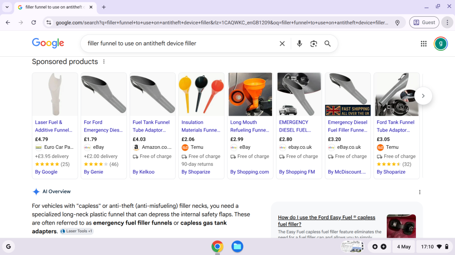Open a new browser tab

[x=104, y=7]
